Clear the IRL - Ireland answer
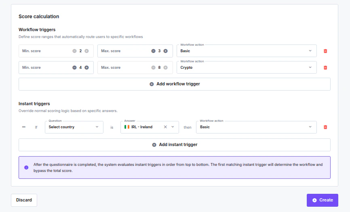The height and width of the screenshot is (212, 350). click(x=165, y=127)
